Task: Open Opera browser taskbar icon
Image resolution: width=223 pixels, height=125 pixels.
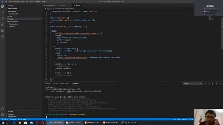Action: click(43, 123)
